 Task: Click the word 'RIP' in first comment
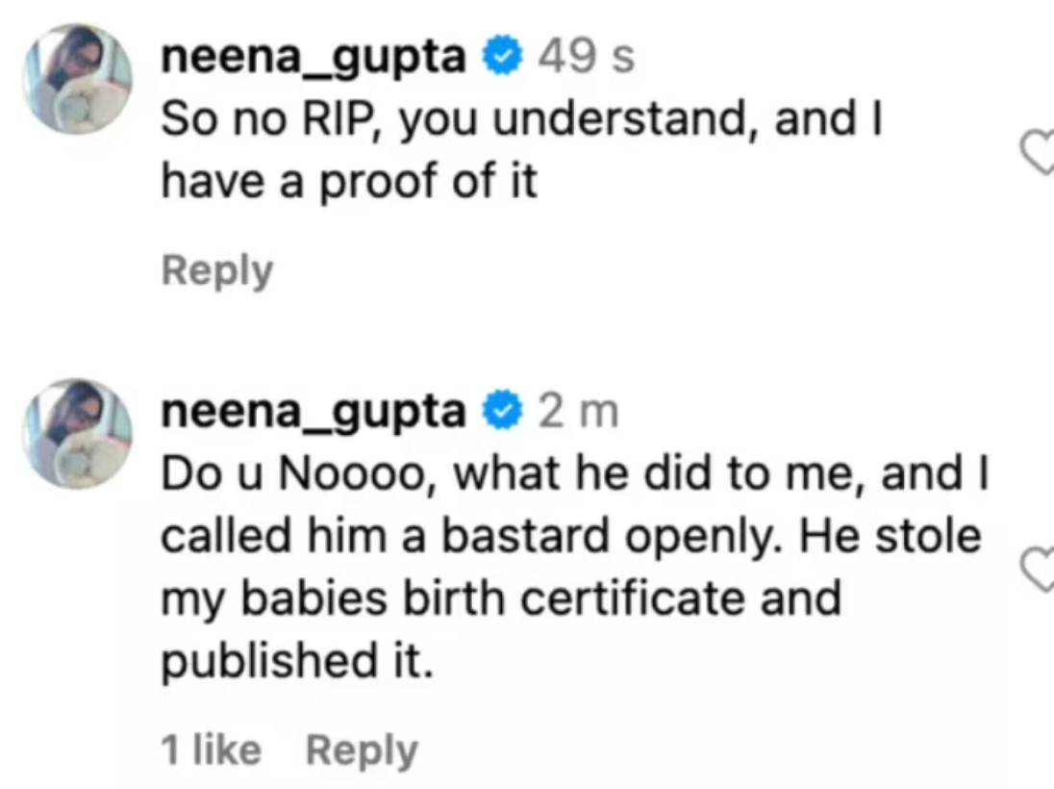(333, 119)
